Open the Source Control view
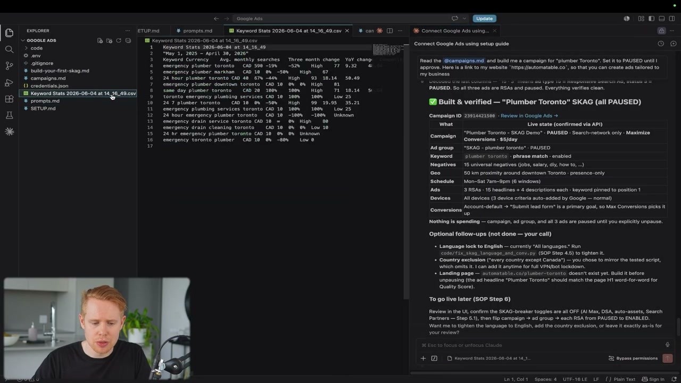 tap(9, 66)
